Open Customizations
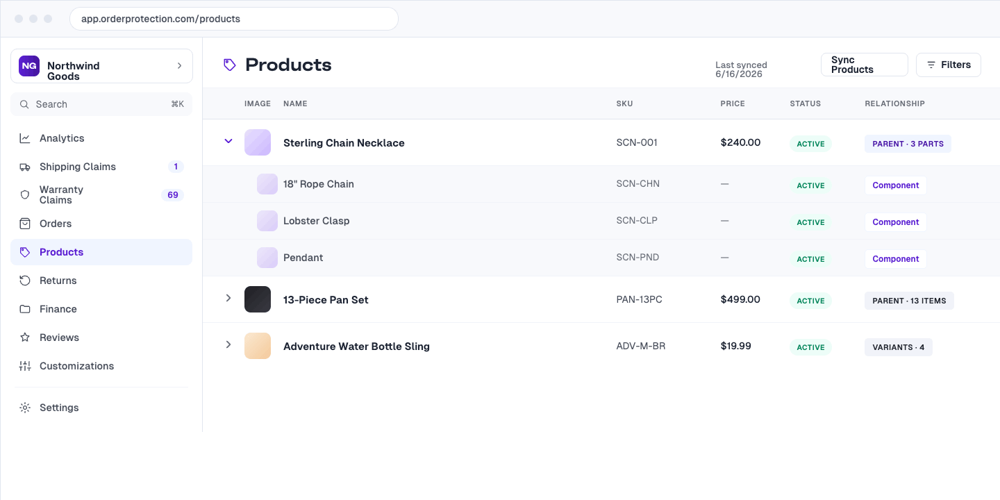Screen dimensions: 1000x500 [x=101, y=366]
